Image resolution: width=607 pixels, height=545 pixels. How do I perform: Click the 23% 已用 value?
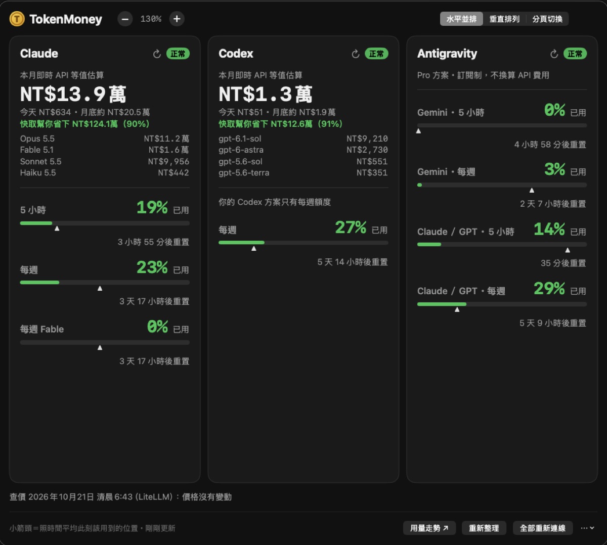pos(163,267)
